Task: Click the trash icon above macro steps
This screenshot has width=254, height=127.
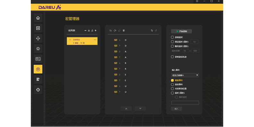Action: click(124, 30)
